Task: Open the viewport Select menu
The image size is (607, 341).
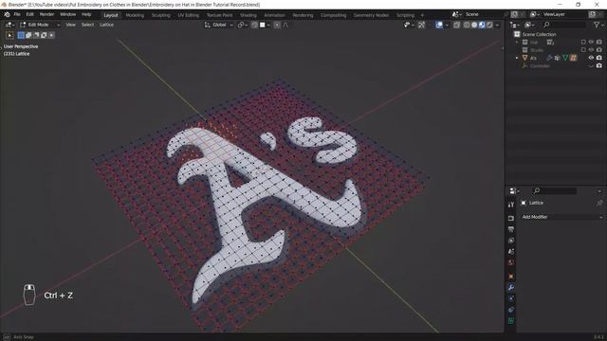Action: tap(87, 25)
